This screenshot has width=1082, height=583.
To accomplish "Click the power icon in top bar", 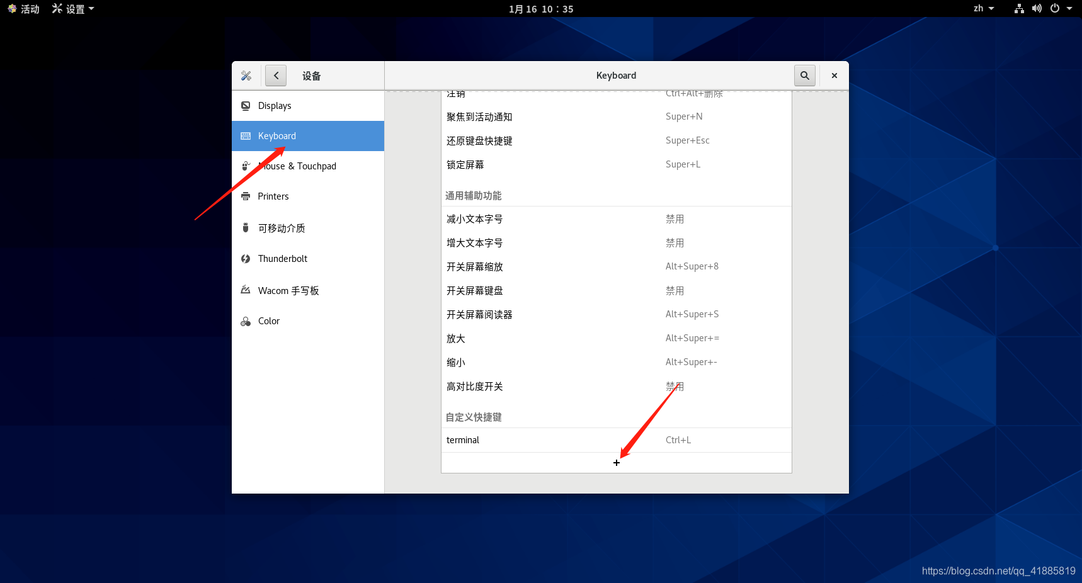I will click(1055, 8).
